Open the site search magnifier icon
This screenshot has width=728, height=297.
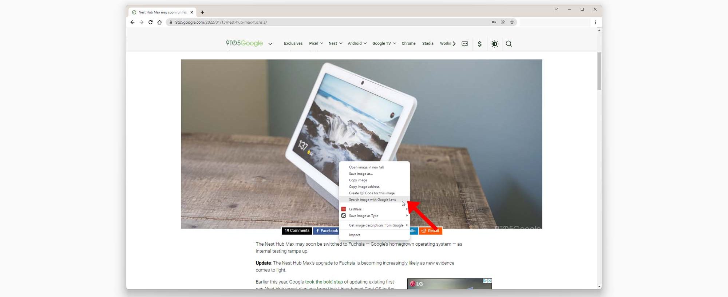509,44
